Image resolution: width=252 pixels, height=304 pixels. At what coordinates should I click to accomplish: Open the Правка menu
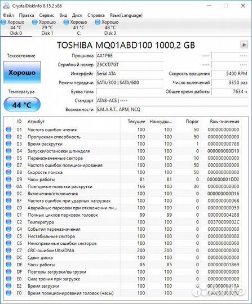(x=26, y=15)
